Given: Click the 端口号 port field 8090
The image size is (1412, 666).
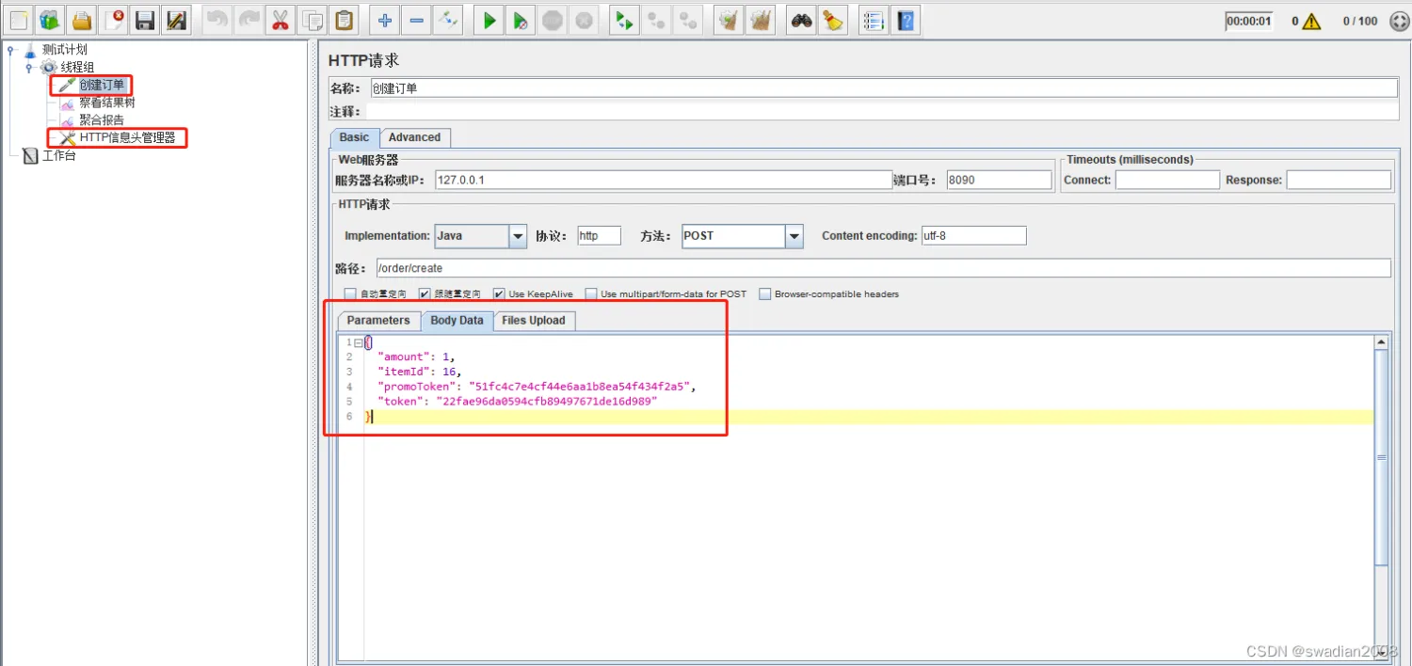Looking at the screenshot, I should click(999, 181).
